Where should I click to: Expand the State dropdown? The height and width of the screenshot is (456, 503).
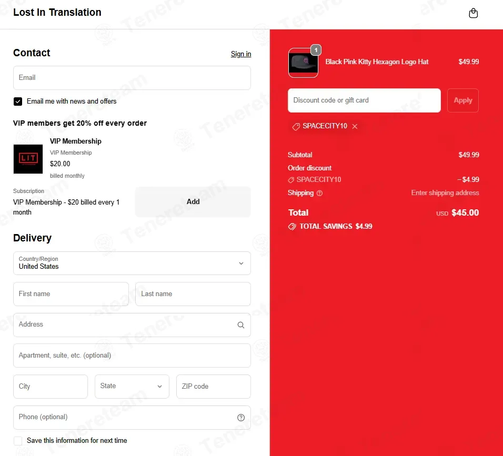click(x=132, y=387)
